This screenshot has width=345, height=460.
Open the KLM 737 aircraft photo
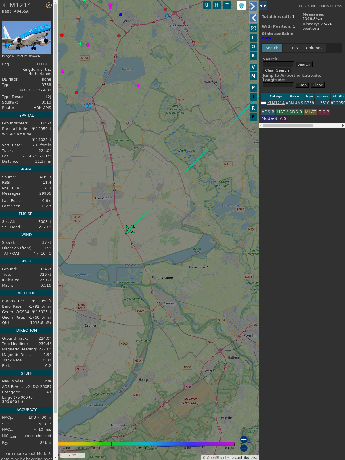coord(26,37)
